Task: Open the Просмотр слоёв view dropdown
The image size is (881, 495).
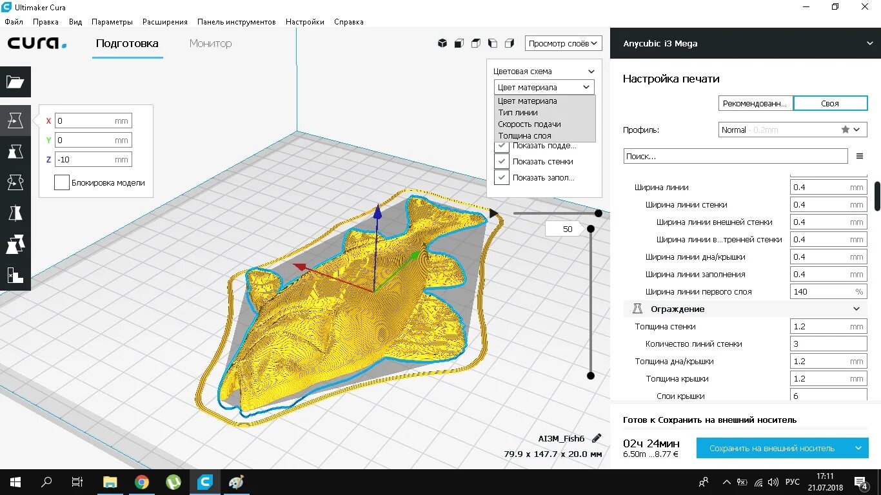Action: pyautogui.click(x=564, y=43)
